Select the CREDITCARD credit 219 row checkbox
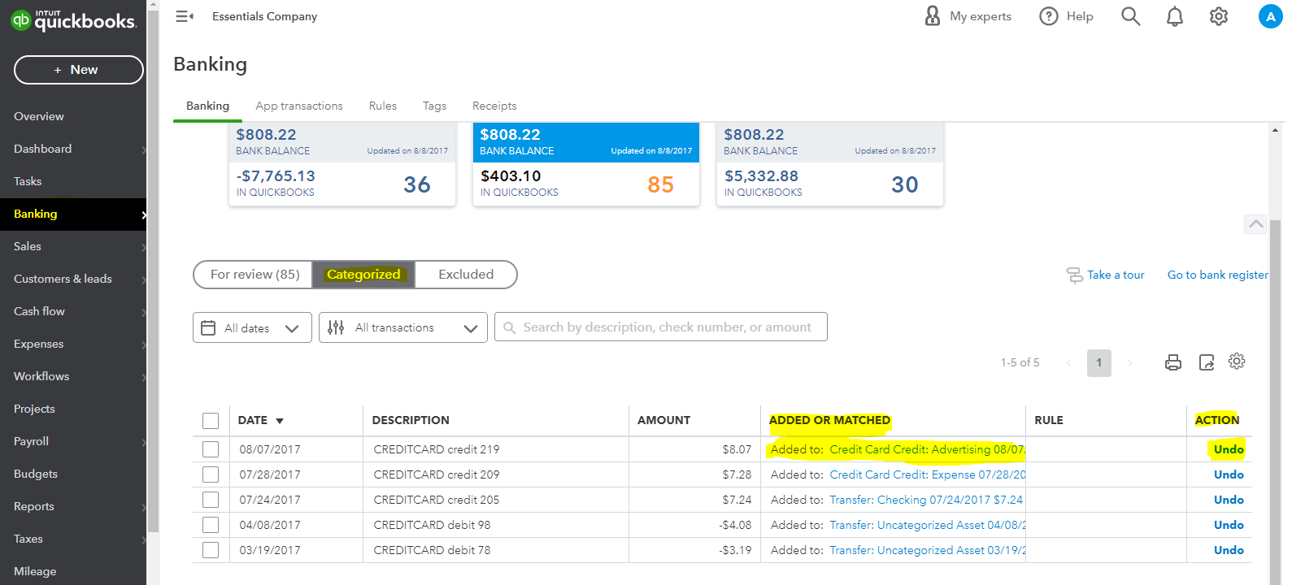The image size is (1292, 585). [211, 449]
